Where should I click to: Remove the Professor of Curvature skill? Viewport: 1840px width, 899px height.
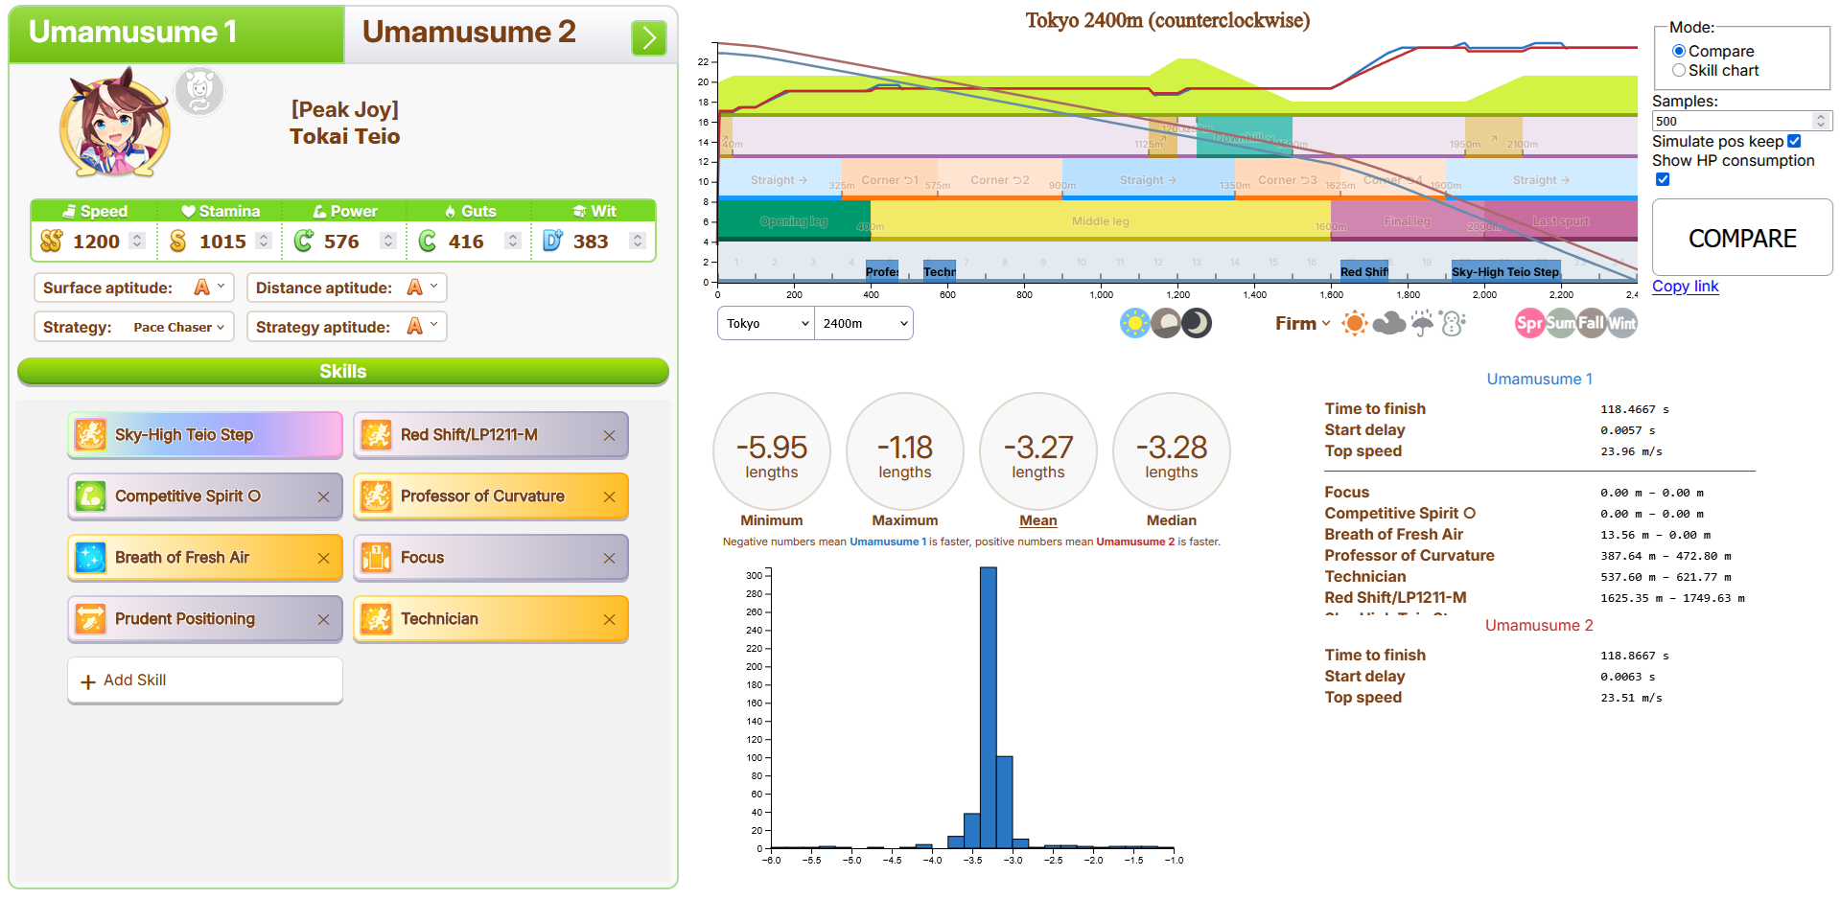[x=609, y=496]
